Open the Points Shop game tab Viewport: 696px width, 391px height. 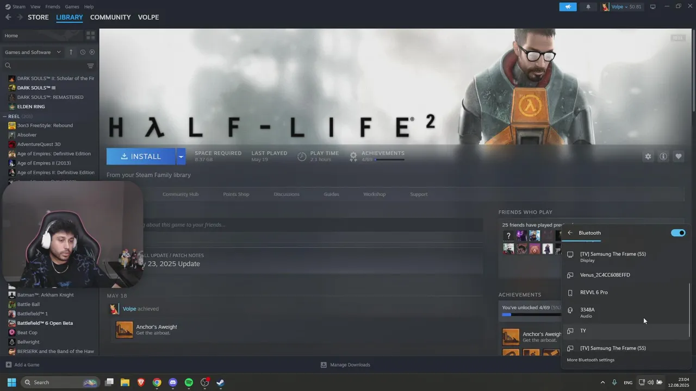[x=236, y=194]
